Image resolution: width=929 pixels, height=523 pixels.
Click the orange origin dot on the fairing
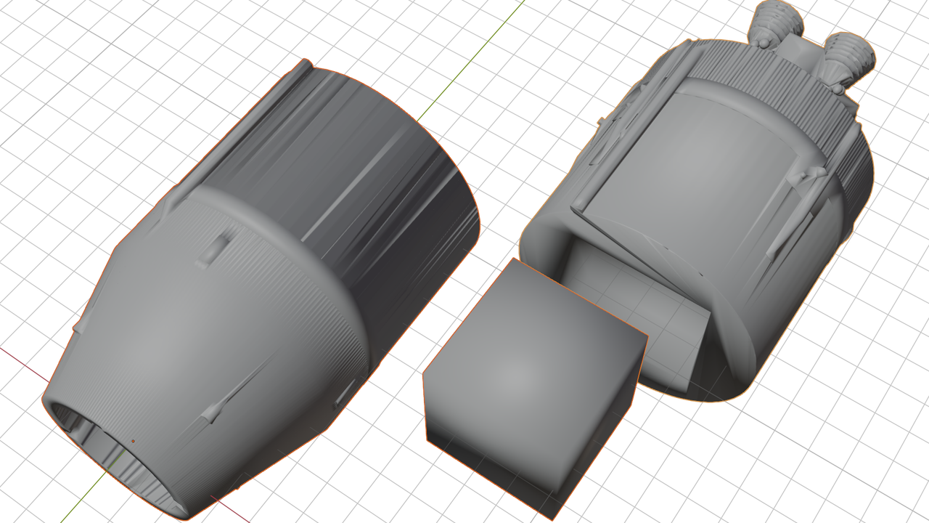click(x=133, y=441)
